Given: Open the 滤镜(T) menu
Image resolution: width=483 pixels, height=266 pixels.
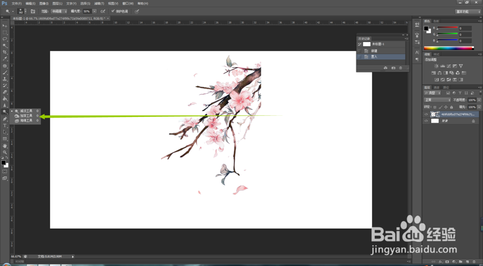Looking at the screenshot, I should [99, 3].
